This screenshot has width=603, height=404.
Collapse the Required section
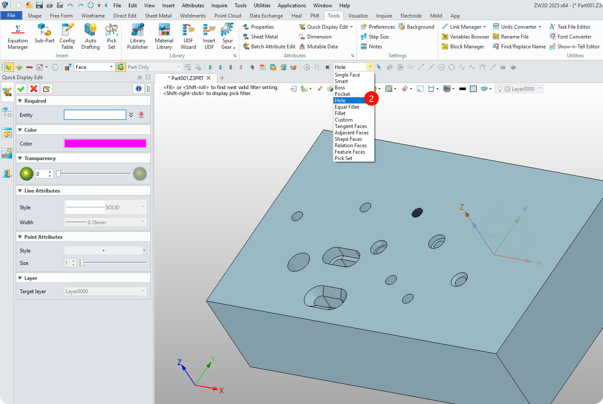[x=20, y=101]
